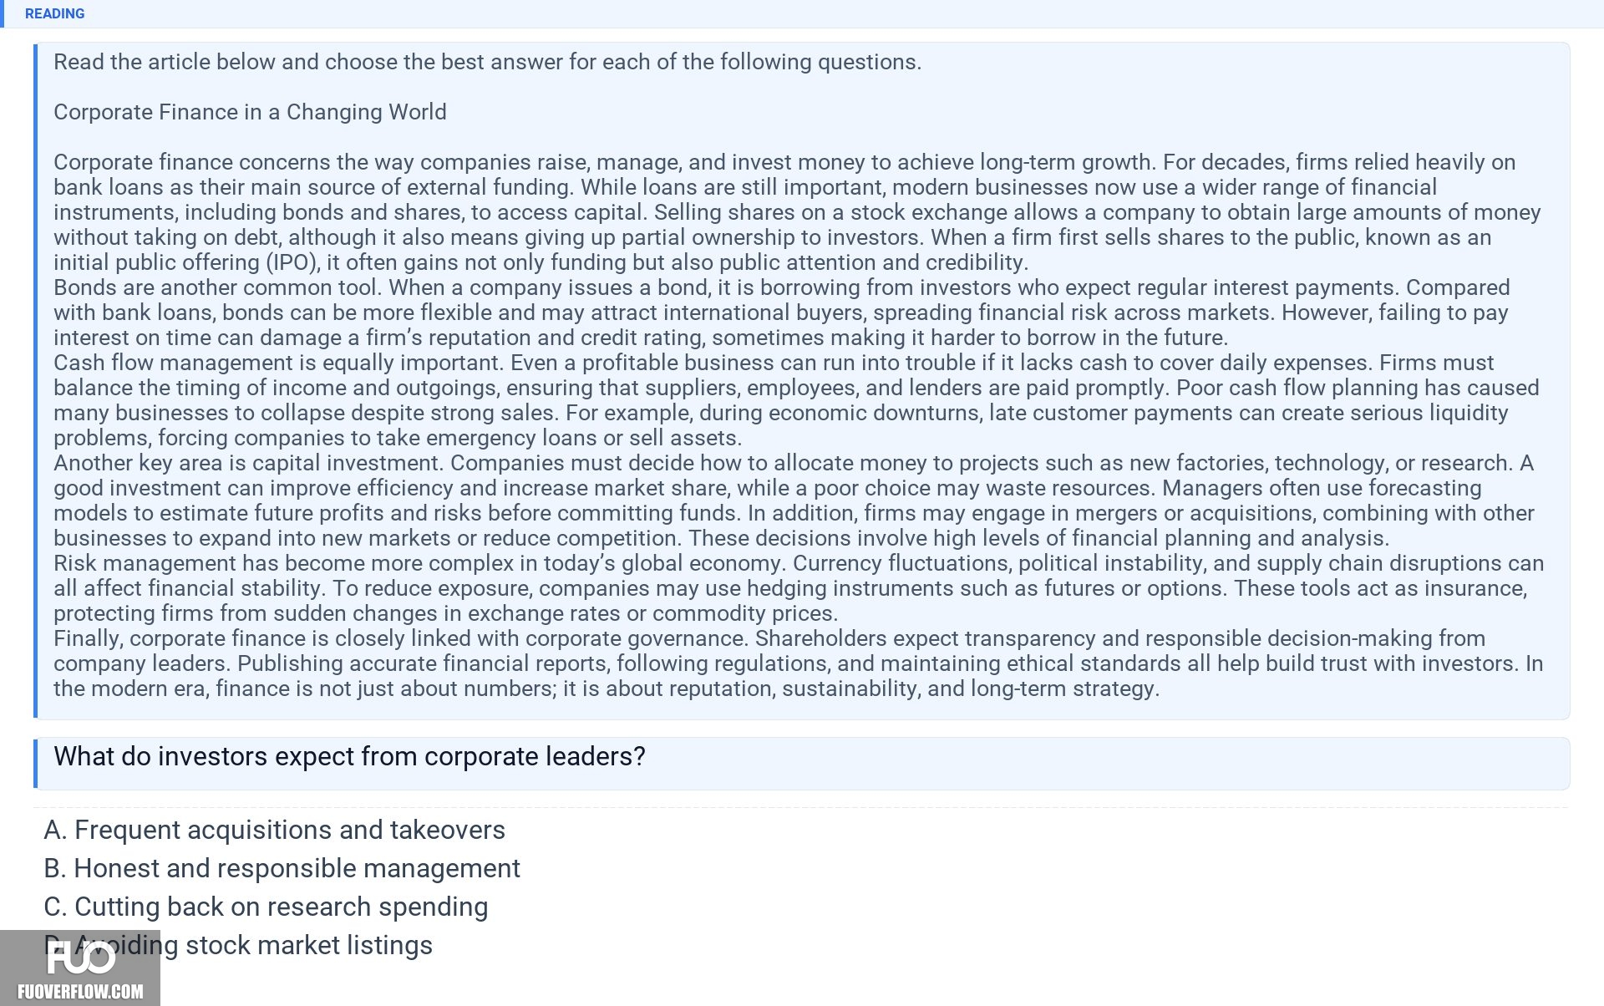The image size is (1604, 1006).
Task: Click the READING section tab label
Action: pos(54,13)
